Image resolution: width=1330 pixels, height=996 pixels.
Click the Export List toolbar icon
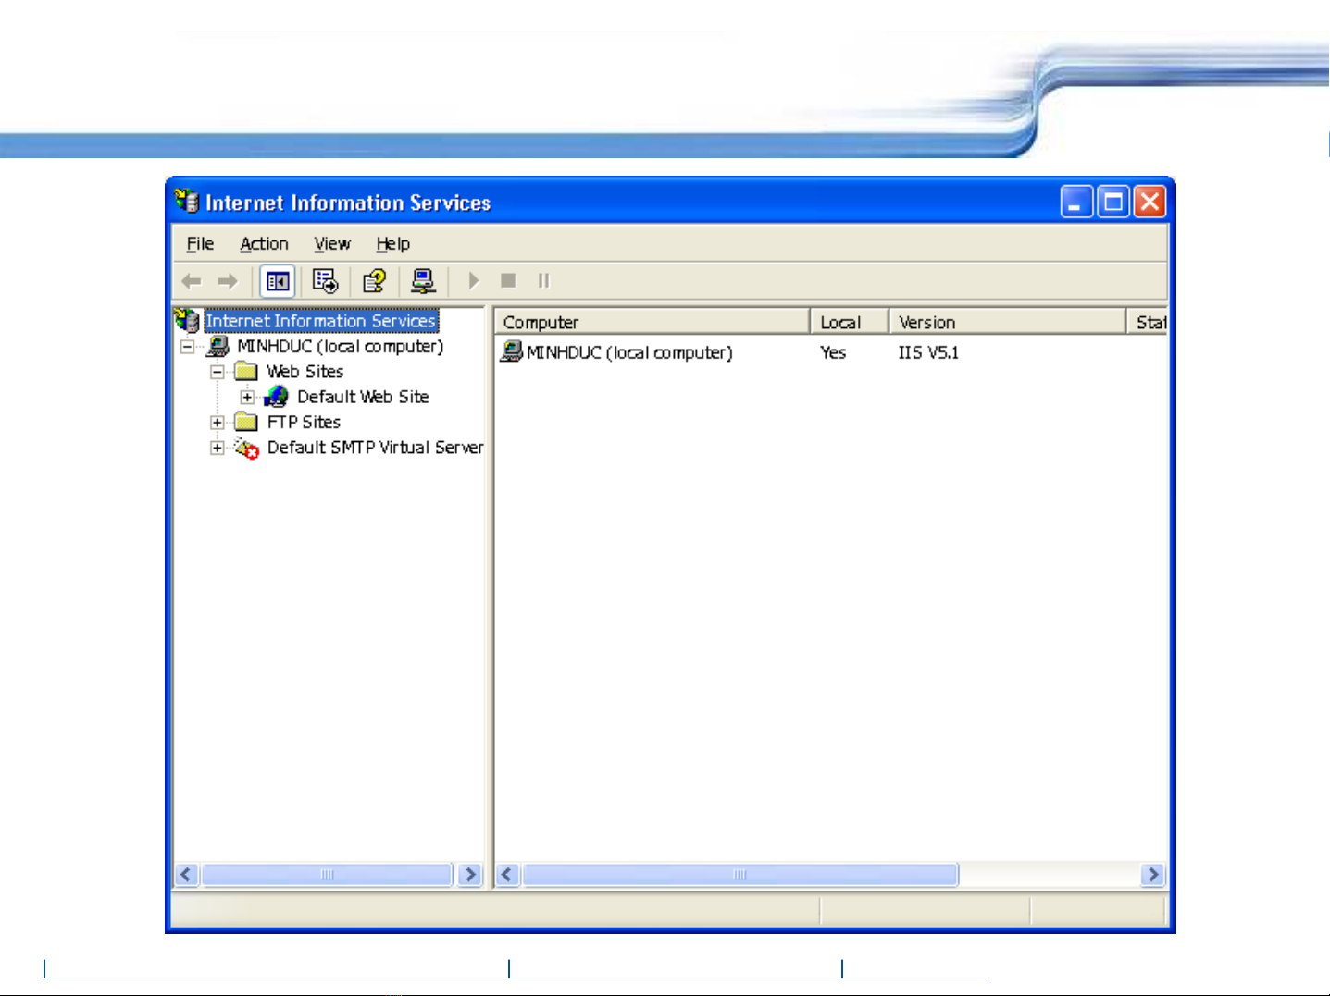point(325,281)
